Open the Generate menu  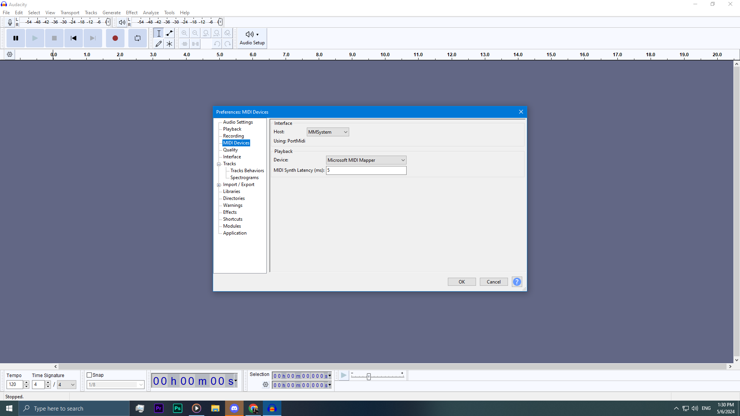tap(111, 13)
